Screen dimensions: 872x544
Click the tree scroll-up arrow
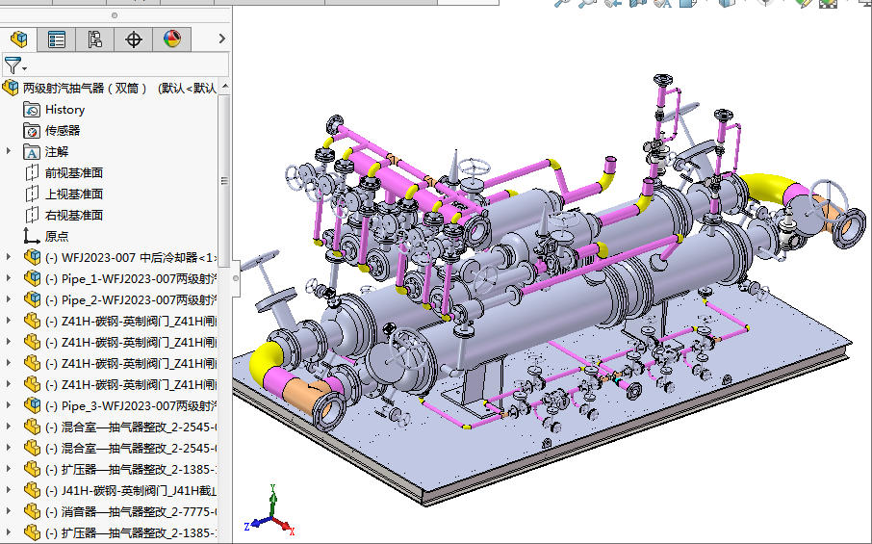(224, 87)
